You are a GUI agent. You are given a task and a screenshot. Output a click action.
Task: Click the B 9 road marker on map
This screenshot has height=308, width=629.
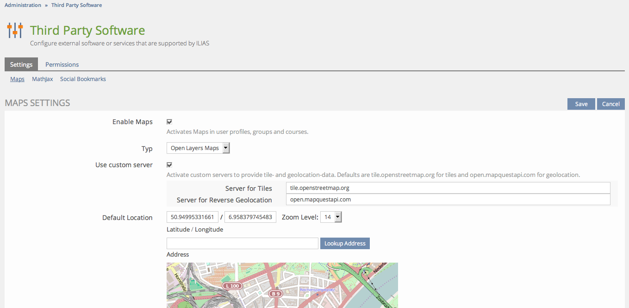[276, 294]
